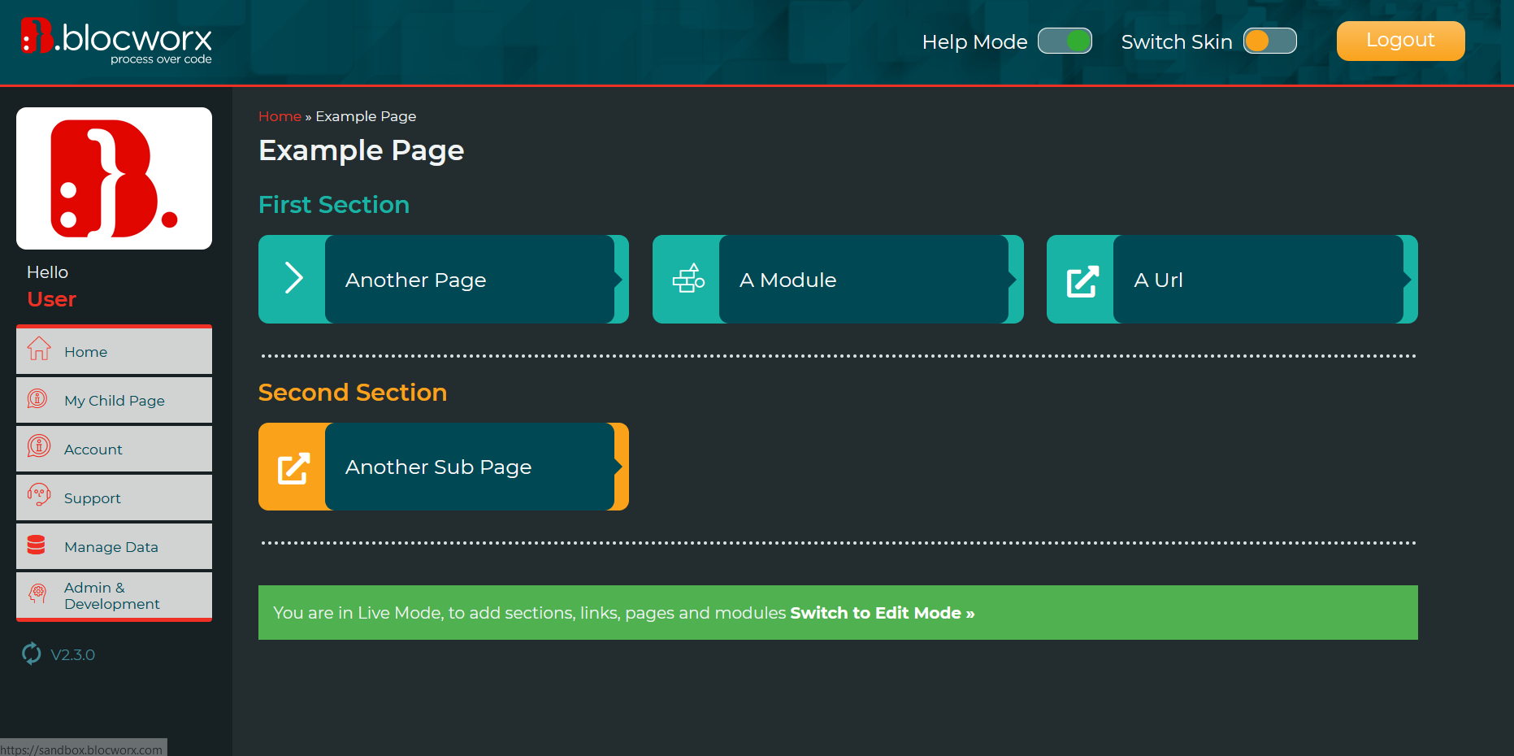Click the chevron icon on Another Page
This screenshot has height=756, width=1514.
tap(293, 278)
